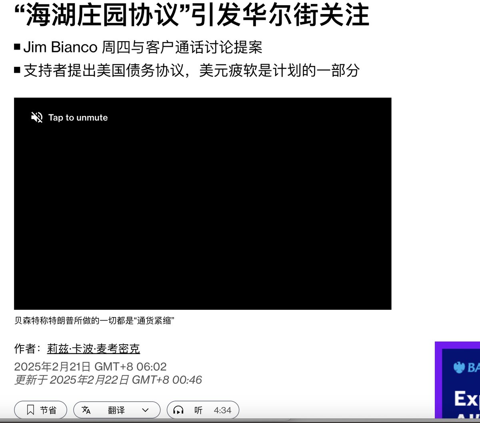Expand the 翻译 translation options chevron
The height and width of the screenshot is (423, 480).
pyautogui.click(x=145, y=410)
